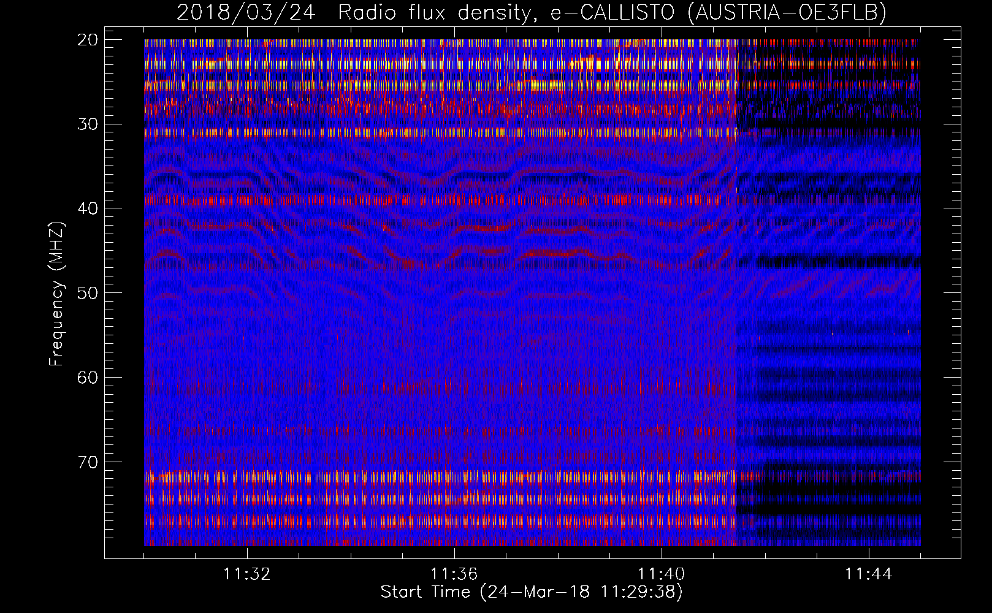Viewport: 992px width, 613px height.
Task: Click the 11:40 time tick label
Action: [x=661, y=574]
